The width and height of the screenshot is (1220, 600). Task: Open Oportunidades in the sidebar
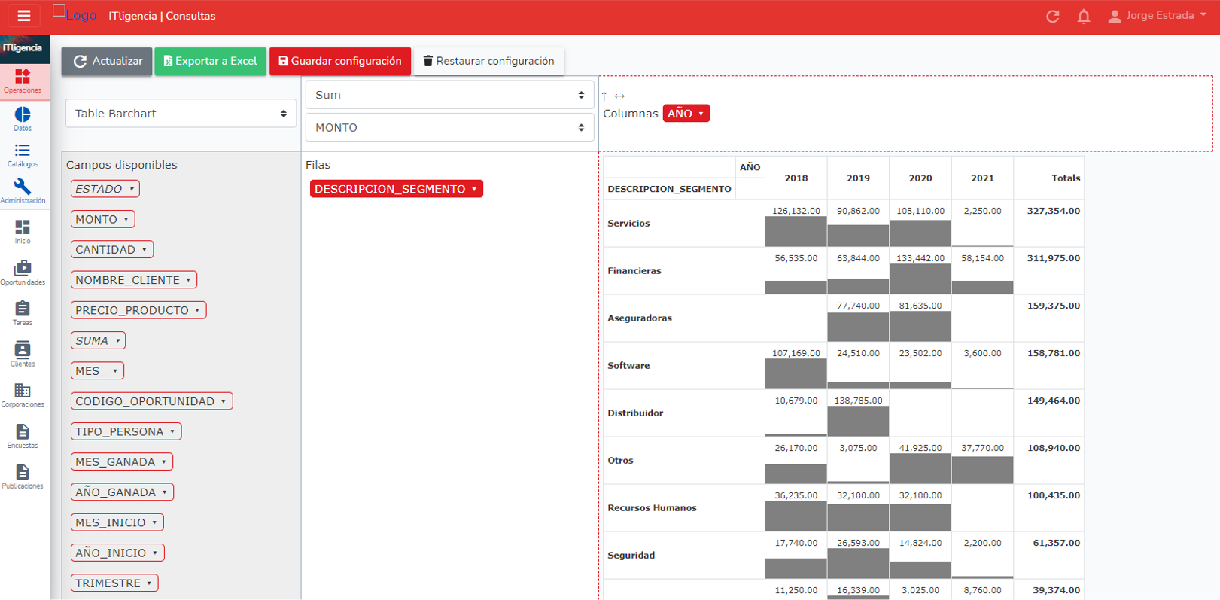[x=23, y=273]
